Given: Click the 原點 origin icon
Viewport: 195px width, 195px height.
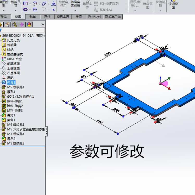Looking at the screenshot, I should pos(4,78).
